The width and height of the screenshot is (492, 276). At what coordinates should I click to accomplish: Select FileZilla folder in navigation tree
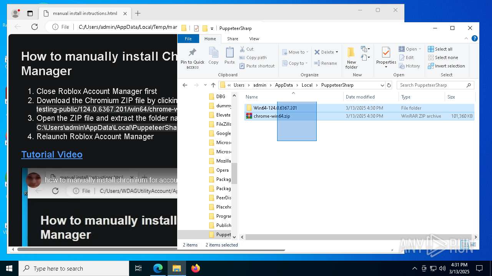pos(220,124)
